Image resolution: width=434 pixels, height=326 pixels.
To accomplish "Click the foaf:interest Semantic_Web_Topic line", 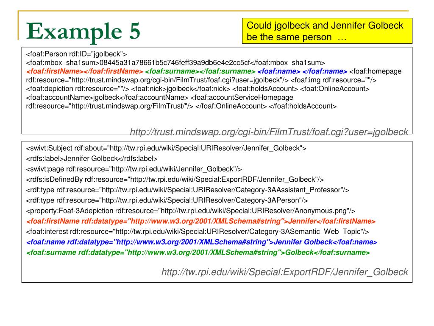I will (x=198, y=231).
